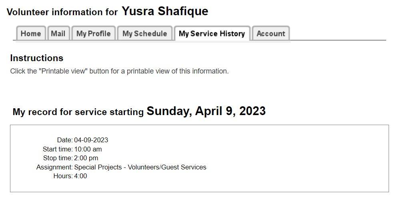This screenshot has width=399, height=199.
Task: Click the "Assignment:" field label
Action: point(54,167)
